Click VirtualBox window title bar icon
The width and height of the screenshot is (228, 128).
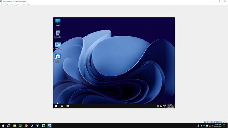(1, 1)
